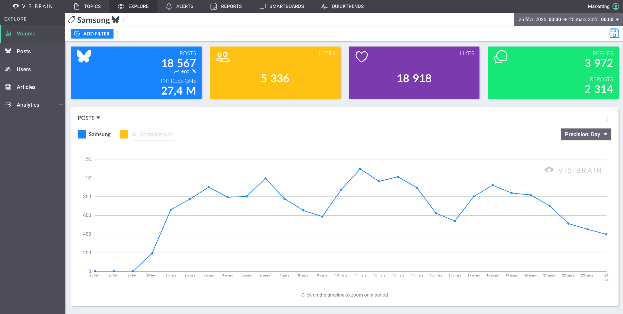Open the Reports tab
The width and height of the screenshot is (623, 314).
click(226, 6)
